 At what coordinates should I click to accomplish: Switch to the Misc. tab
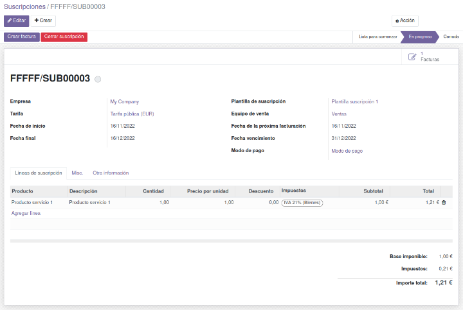[x=77, y=173]
